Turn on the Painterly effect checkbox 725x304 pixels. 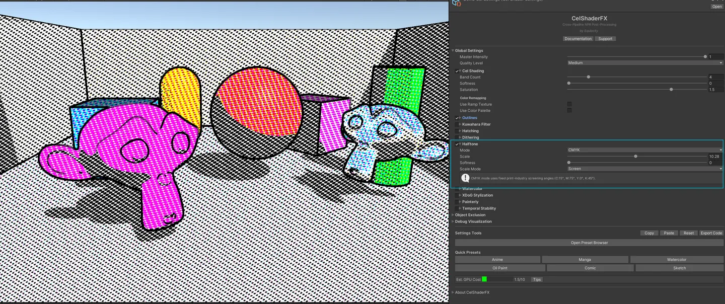pos(457,202)
